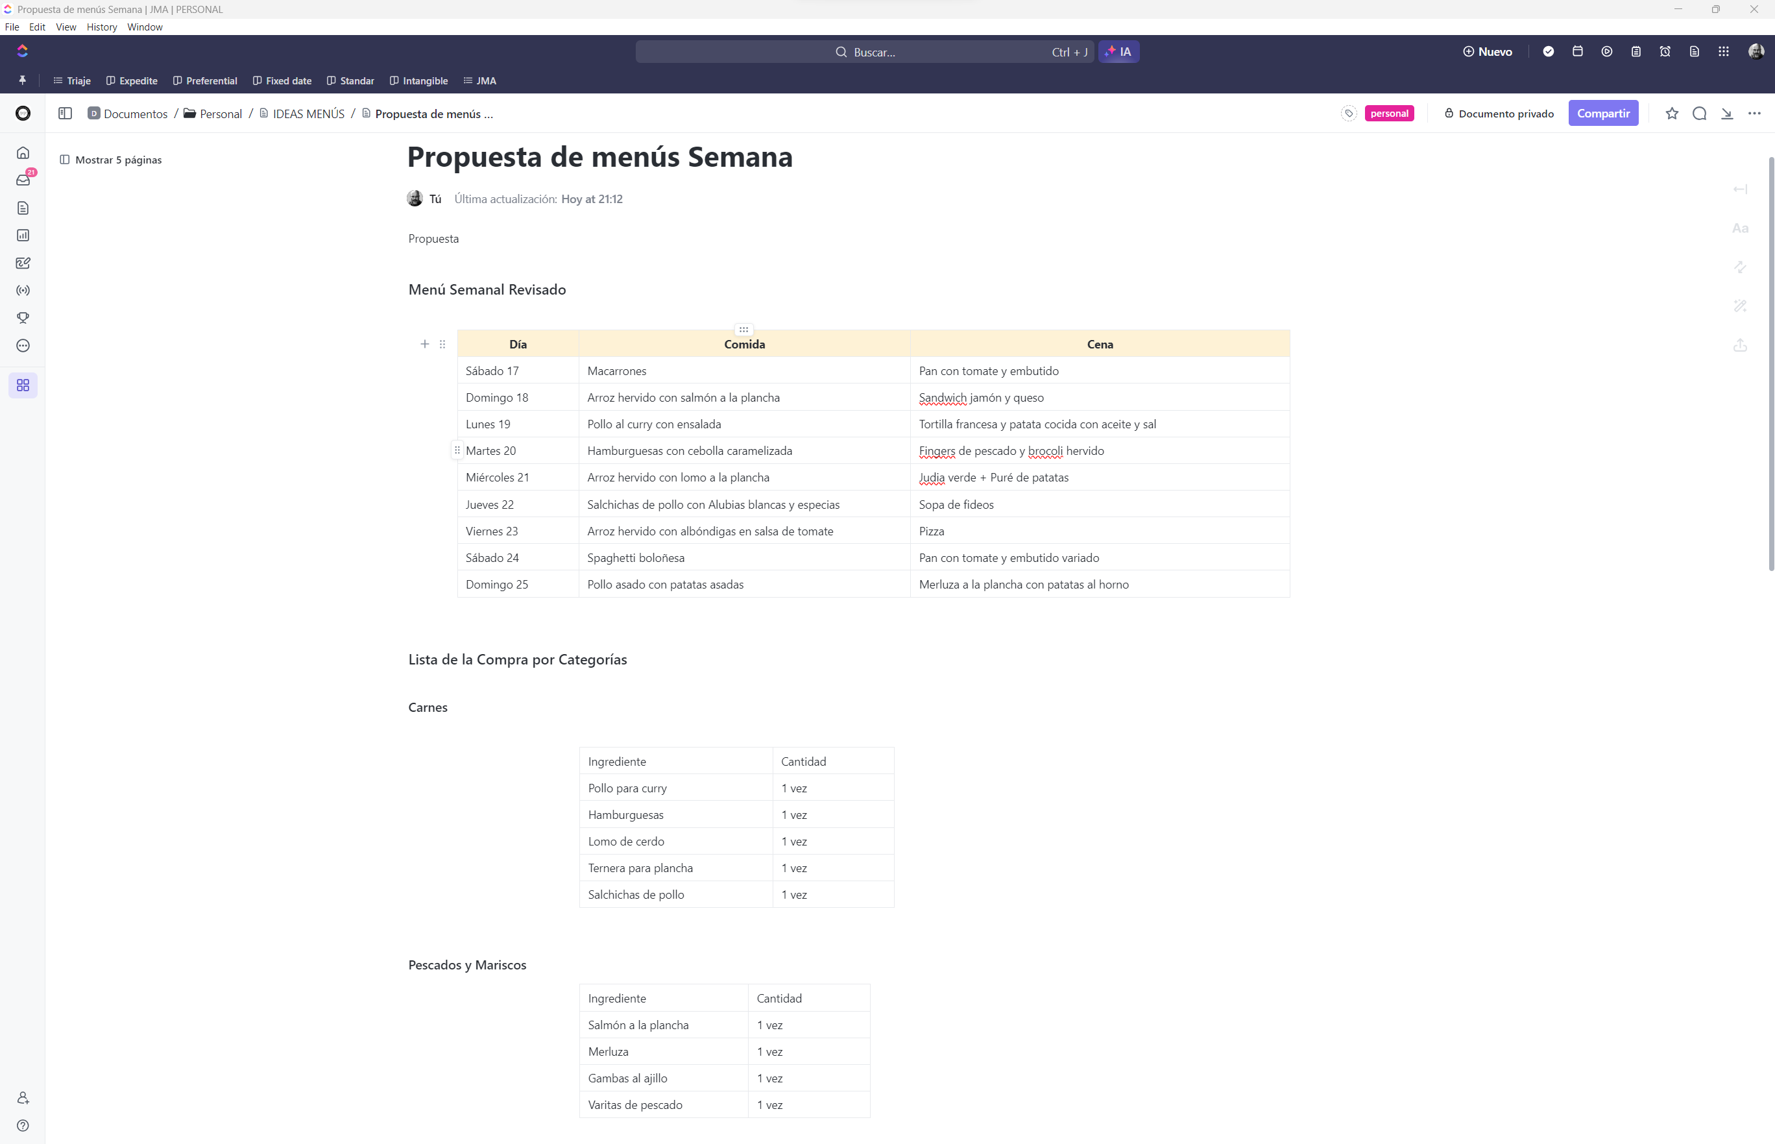Open the Nuevo create menu
This screenshot has height=1144, width=1775.
(x=1488, y=52)
